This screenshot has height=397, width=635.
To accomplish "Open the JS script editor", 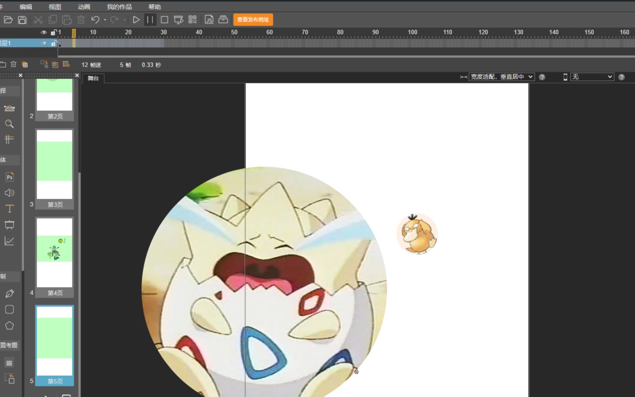I will [x=209, y=19].
